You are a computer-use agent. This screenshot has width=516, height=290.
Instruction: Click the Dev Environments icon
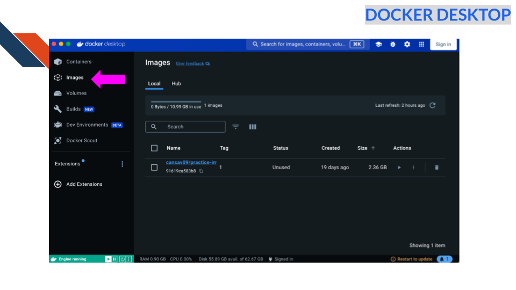pyautogui.click(x=58, y=125)
